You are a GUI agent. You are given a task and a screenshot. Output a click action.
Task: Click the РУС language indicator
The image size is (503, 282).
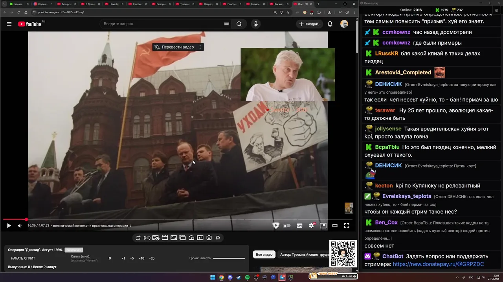(471, 277)
